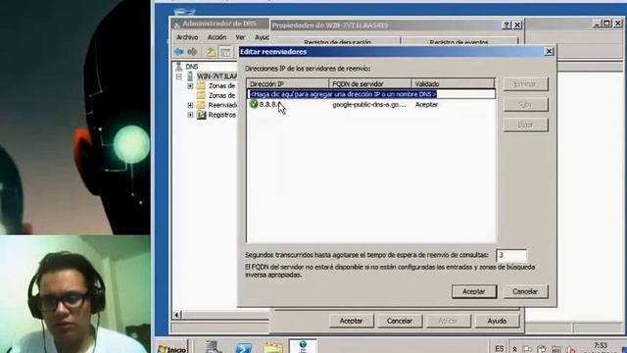
Task: Click the Validado column header
Action: (454, 83)
